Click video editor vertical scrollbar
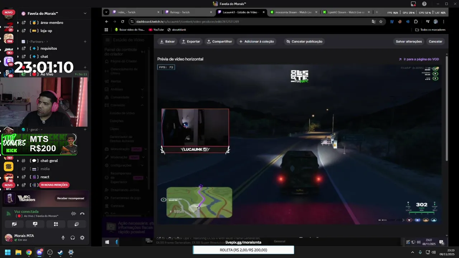This screenshot has width=459, height=258. [447, 107]
